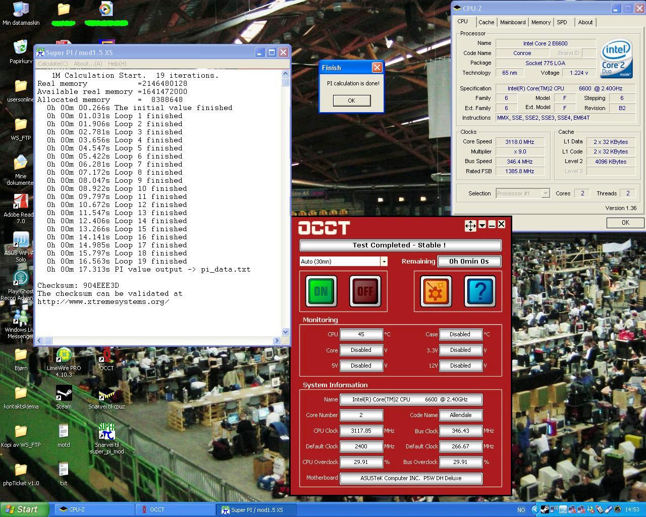Launch LimeWire PRO 4.10.3 shortcut
646x517 pixels.
tap(64, 362)
